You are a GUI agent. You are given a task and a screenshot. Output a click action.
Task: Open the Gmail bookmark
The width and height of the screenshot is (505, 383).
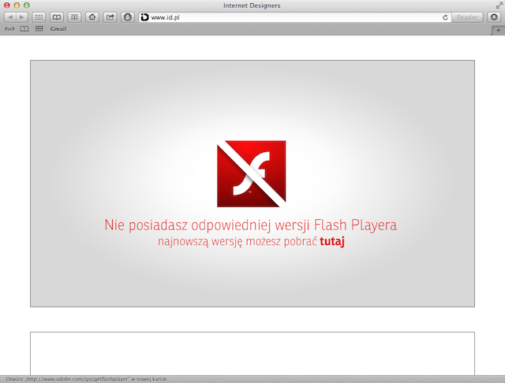point(58,29)
